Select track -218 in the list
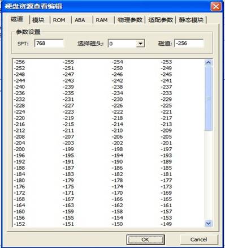The width and height of the screenshot is (225, 248). click(117, 118)
